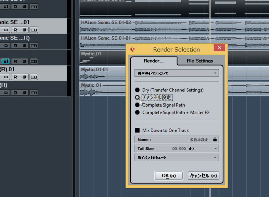Select the チャンネル設定 radio option
This screenshot has height=197, width=269.
coord(137,97)
